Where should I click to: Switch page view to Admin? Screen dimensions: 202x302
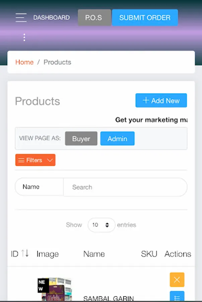117,139
